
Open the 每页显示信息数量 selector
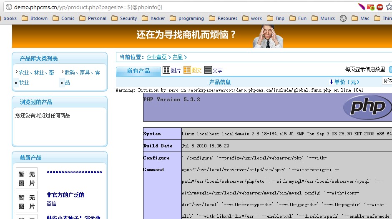390,70
